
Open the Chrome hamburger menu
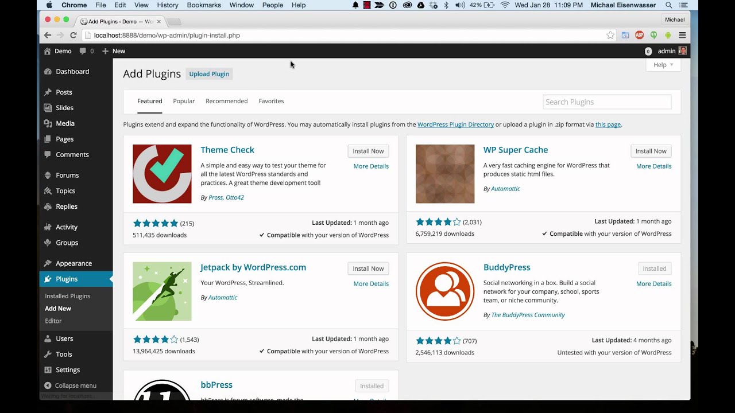click(x=682, y=36)
